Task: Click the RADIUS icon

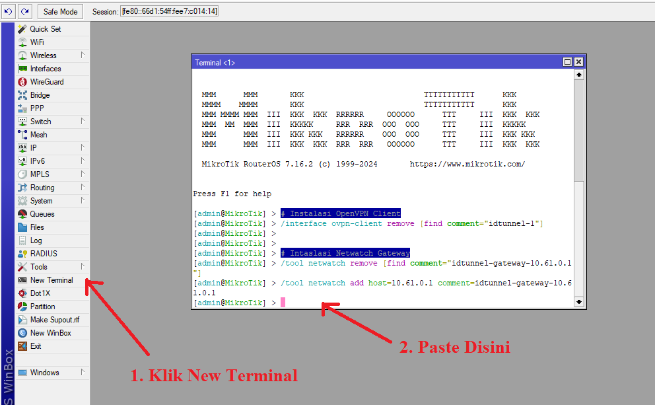Action: click(x=22, y=254)
